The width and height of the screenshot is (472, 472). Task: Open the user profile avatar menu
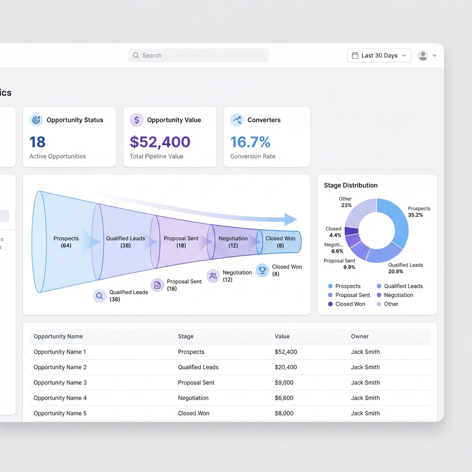423,55
